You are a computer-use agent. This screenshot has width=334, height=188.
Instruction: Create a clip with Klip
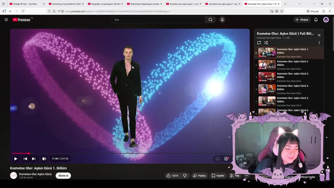coord(235,176)
